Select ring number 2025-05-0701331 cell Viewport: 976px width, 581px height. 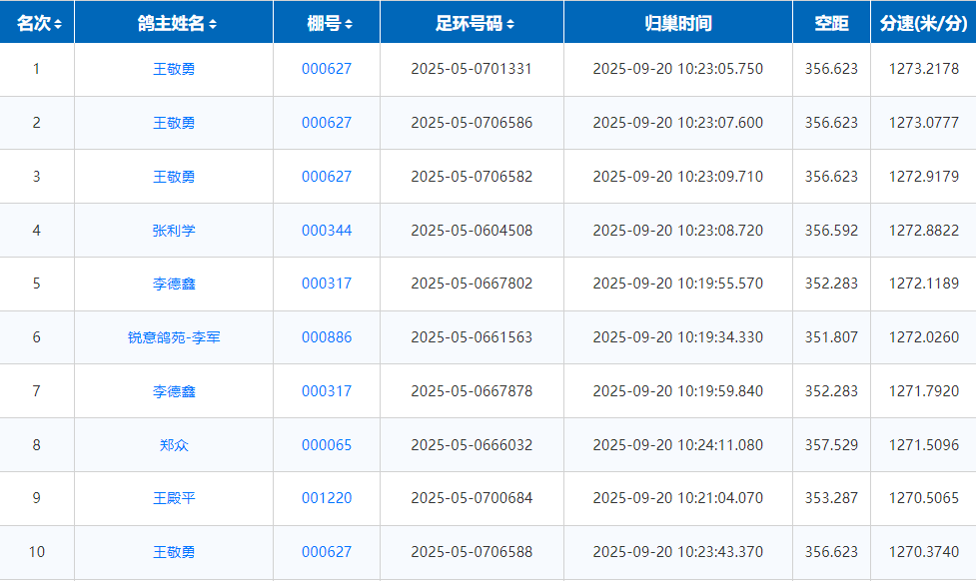(x=472, y=69)
